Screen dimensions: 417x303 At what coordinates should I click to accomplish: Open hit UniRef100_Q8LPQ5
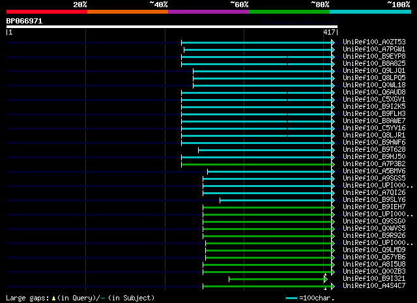[374, 78]
